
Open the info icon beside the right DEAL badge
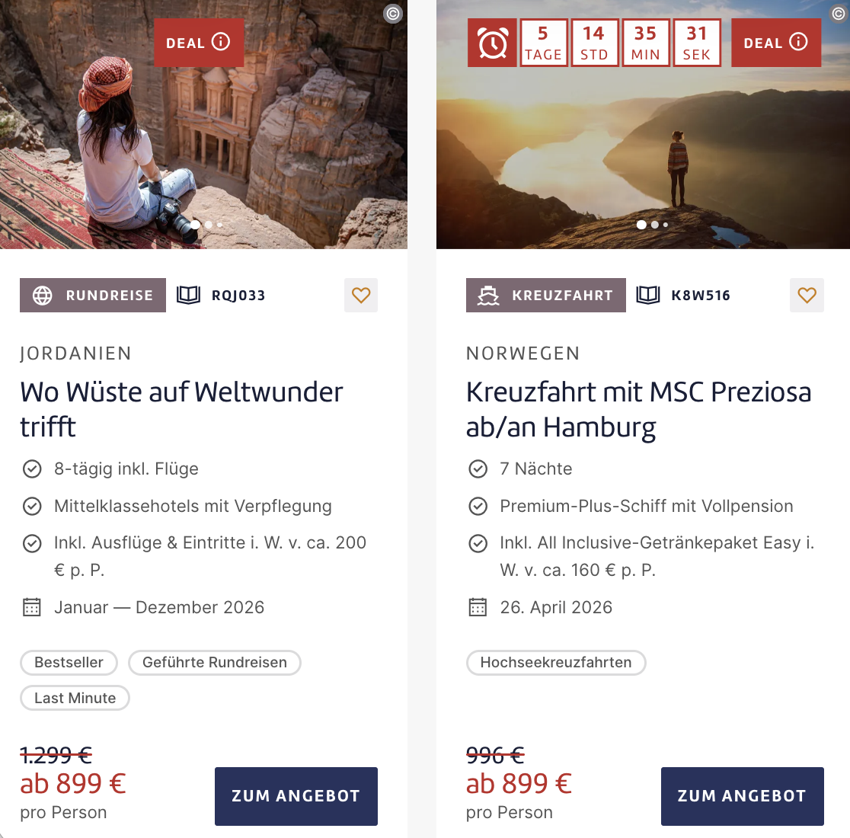pos(798,42)
